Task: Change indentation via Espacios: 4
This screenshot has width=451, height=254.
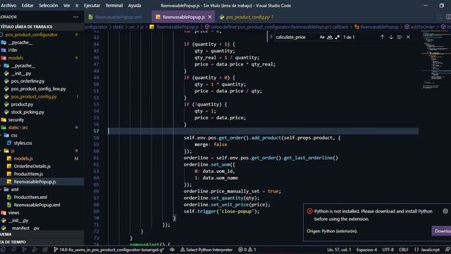Action: tap(366, 250)
